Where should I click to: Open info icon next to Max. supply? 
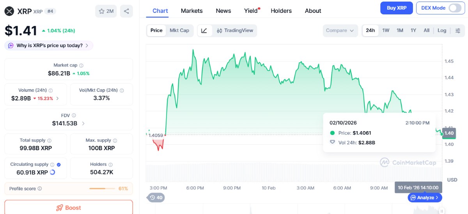pyautogui.click(x=115, y=140)
